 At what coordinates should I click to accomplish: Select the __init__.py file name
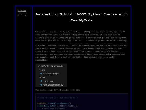pyautogui.click(x=48, y=81)
